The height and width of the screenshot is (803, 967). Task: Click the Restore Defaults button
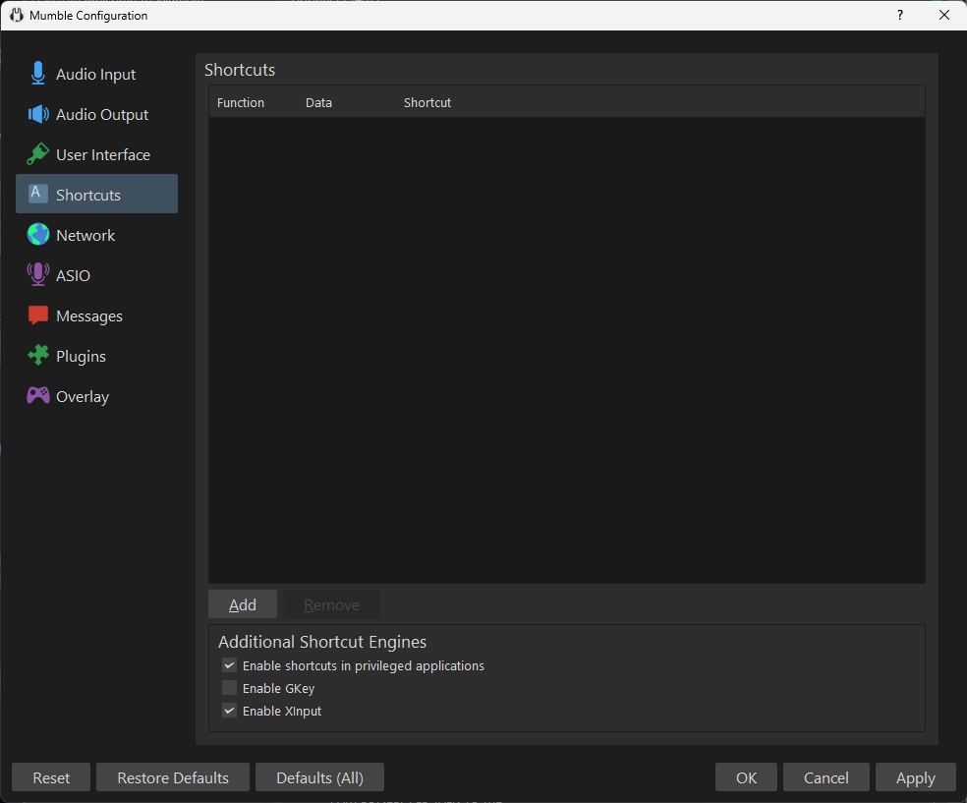[x=172, y=776]
